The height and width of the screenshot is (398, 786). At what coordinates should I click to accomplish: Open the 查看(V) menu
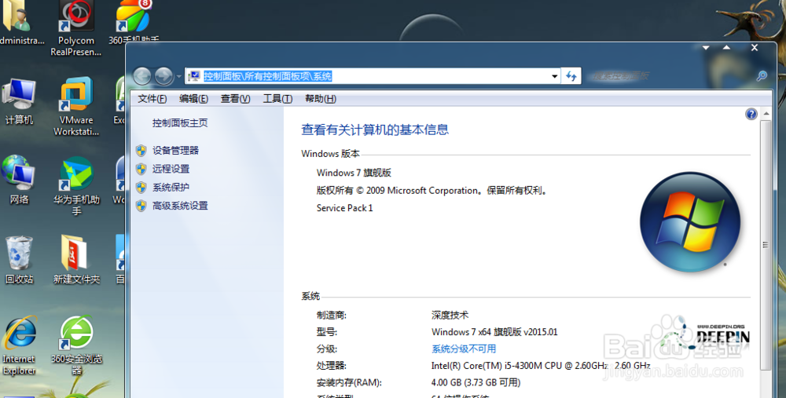[235, 99]
